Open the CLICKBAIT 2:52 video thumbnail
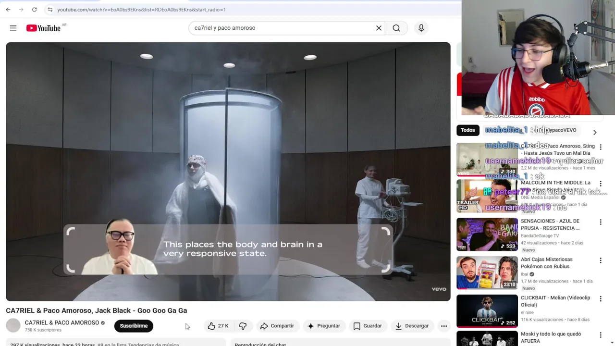This screenshot has height=346, width=615. point(487,311)
